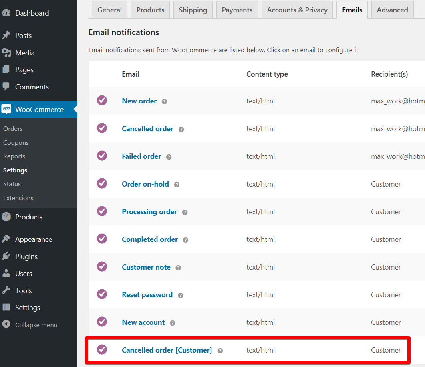Configure the Processing order email
The width and height of the screenshot is (425, 367).
click(149, 212)
